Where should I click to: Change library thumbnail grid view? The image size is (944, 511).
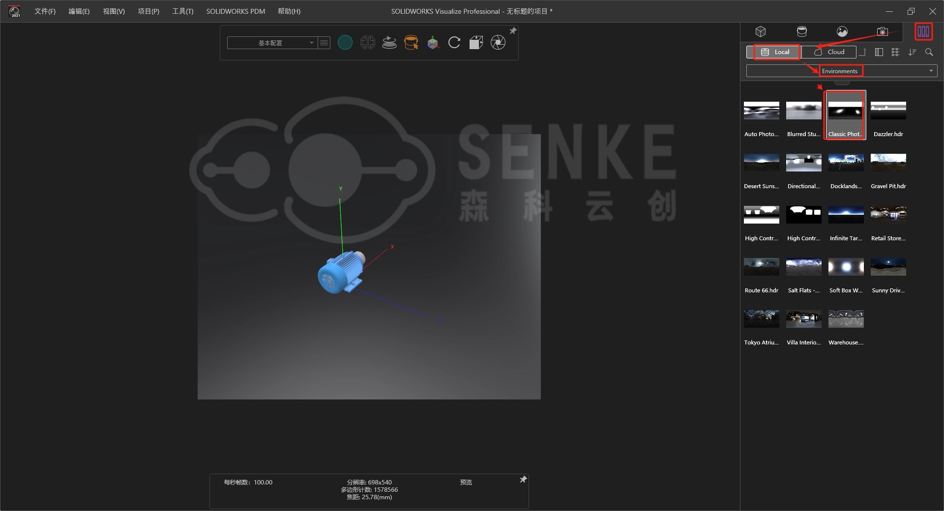(x=895, y=52)
